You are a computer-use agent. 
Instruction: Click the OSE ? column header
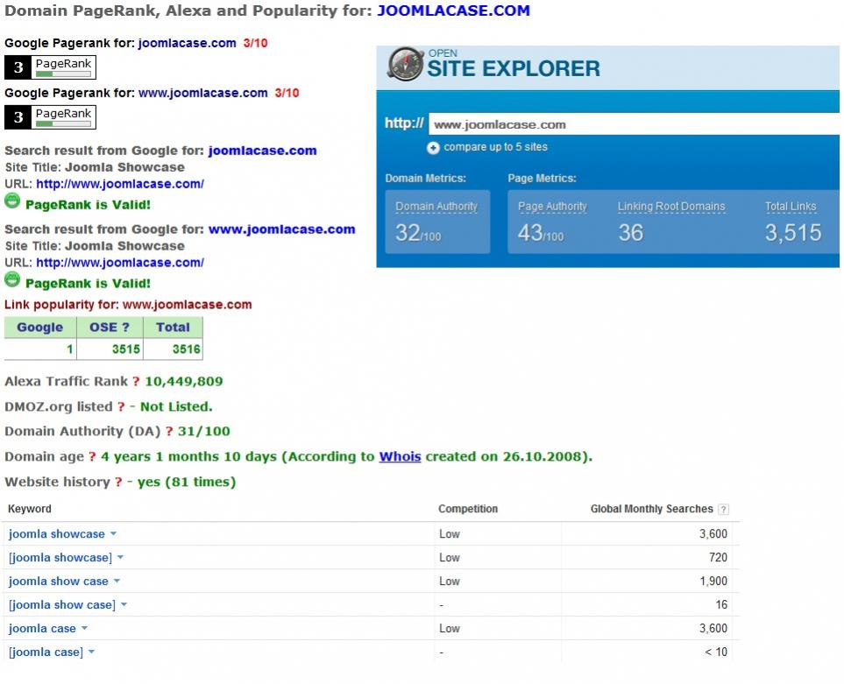[110, 328]
